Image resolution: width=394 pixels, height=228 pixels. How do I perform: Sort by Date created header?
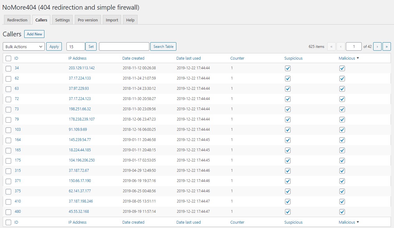133,58
